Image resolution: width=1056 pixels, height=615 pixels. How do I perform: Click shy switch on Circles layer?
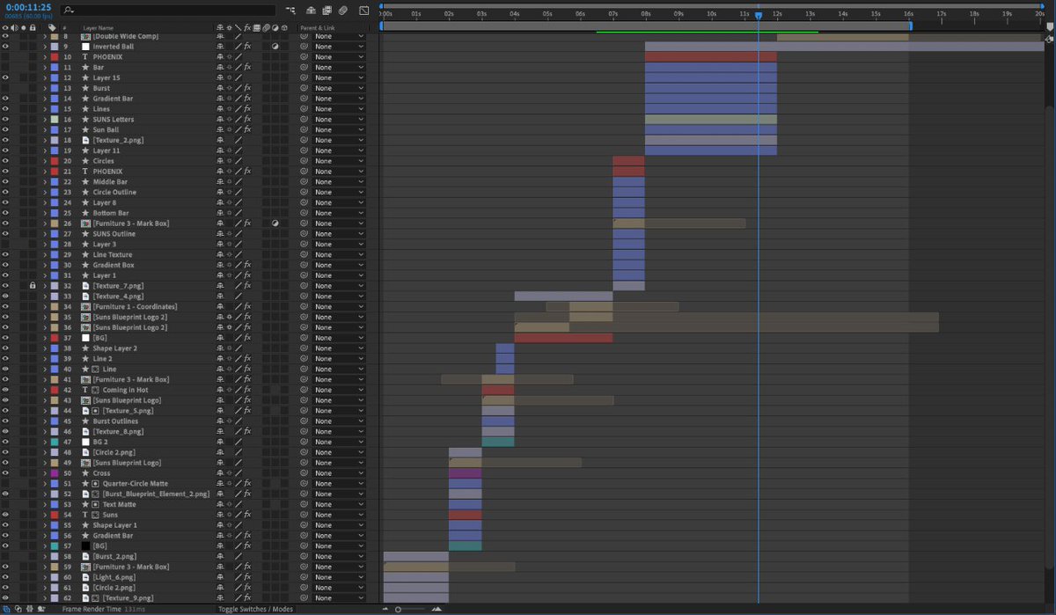pyautogui.click(x=219, y=161)
